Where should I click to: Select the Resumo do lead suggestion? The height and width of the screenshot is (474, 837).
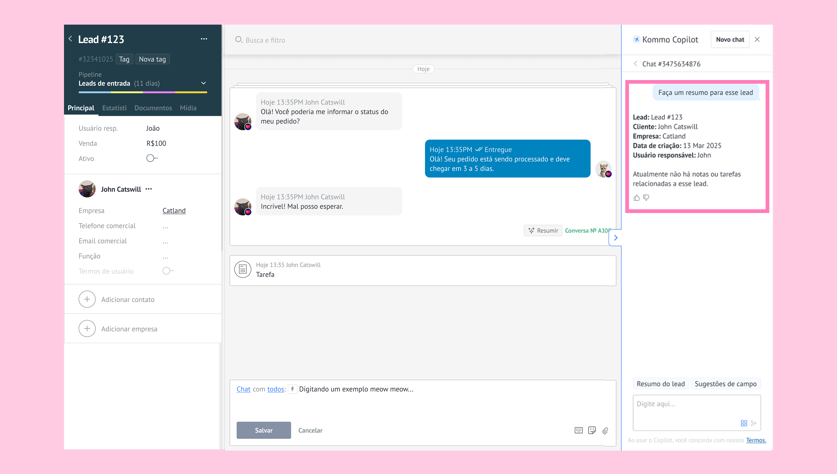pos(660,384)
